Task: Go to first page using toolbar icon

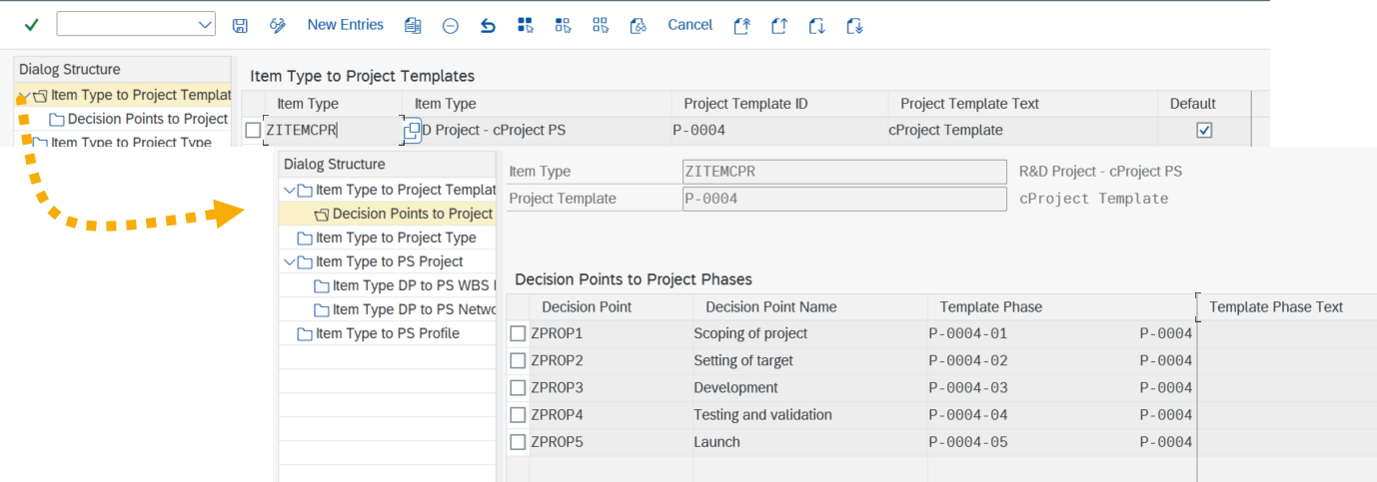Action: (x=741, y=26)
